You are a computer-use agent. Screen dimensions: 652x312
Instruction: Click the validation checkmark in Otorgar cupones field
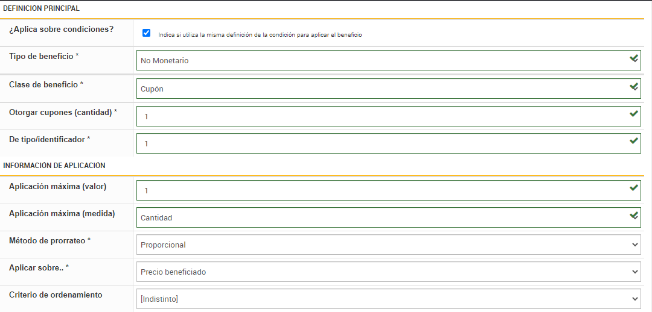pyautogui.click(x=634, y=113)
